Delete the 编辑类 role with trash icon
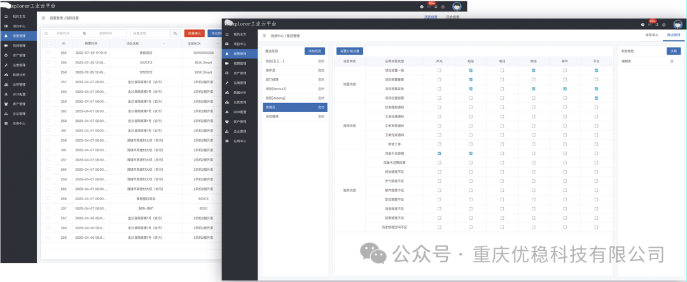Viewport: 687px width, 282px height. 672,61
